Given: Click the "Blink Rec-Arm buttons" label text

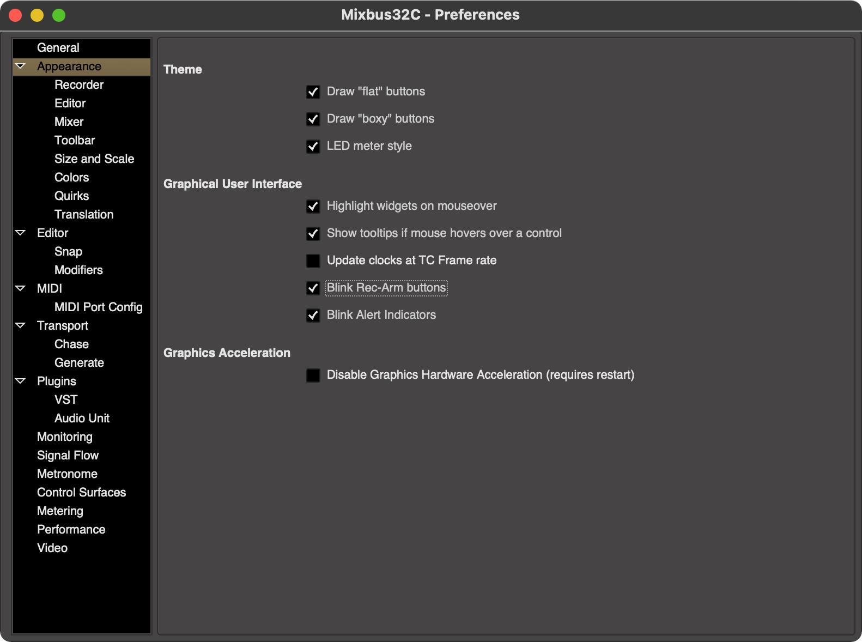Looking at the screenshot, I should pos(386,288).
